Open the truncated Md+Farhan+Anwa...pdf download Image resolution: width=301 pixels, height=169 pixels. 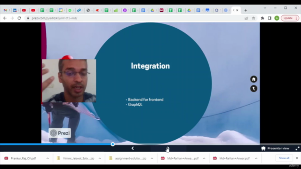pyautogui.click(x=183, y=158)
